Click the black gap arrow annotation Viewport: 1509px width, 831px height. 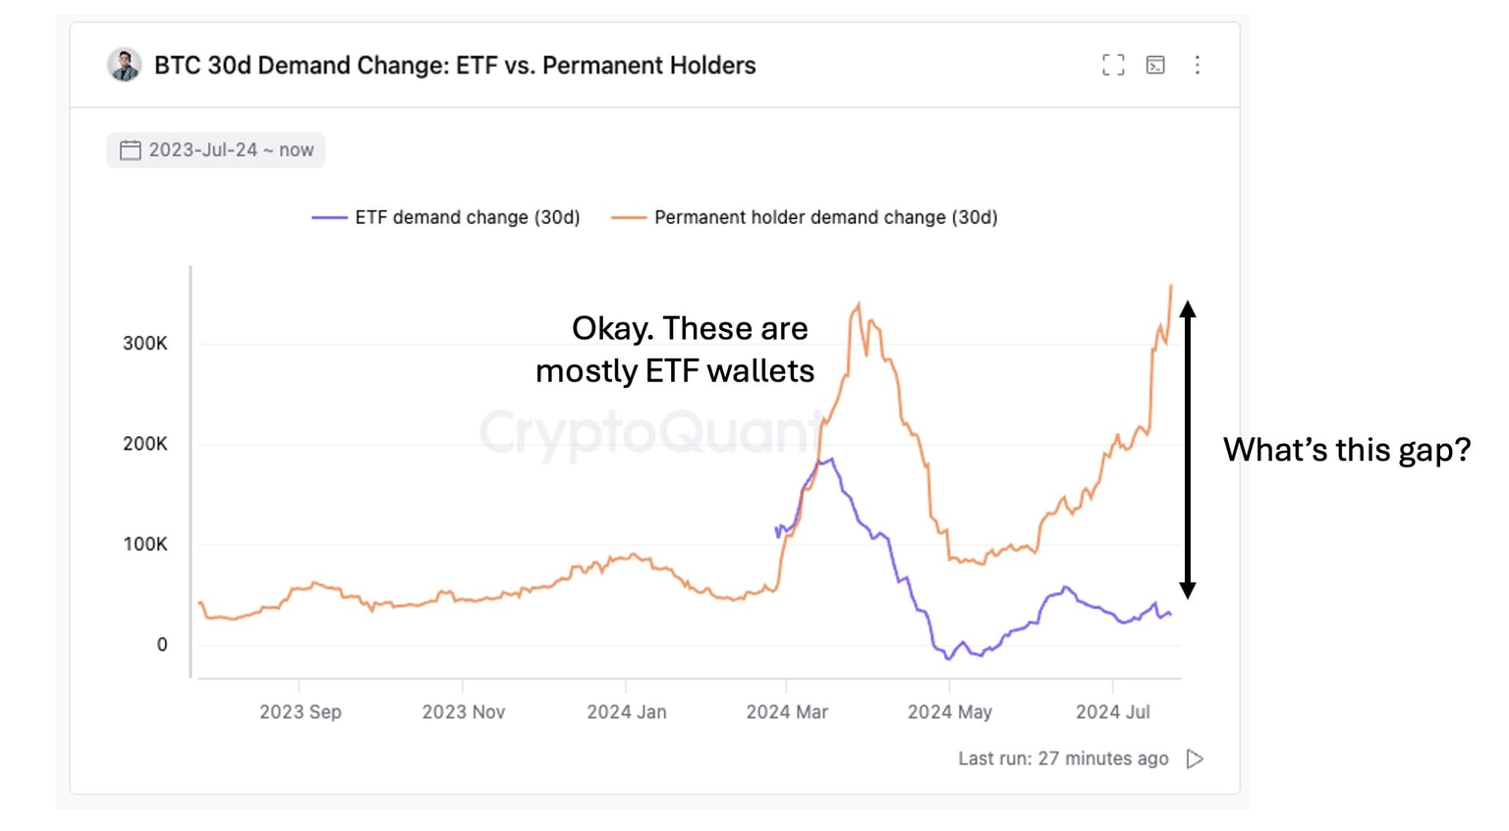point(1189,450)
